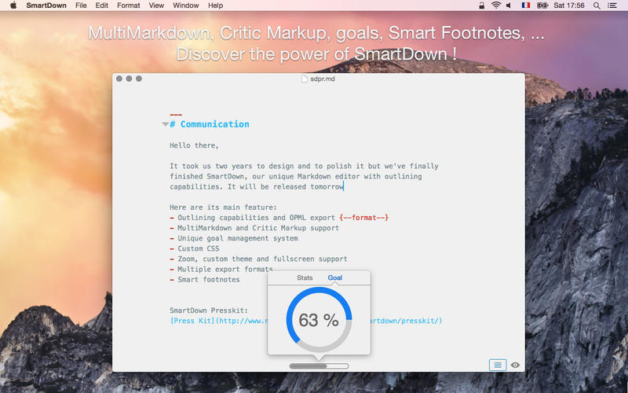Open the Help menu

[x=215, y=6]
